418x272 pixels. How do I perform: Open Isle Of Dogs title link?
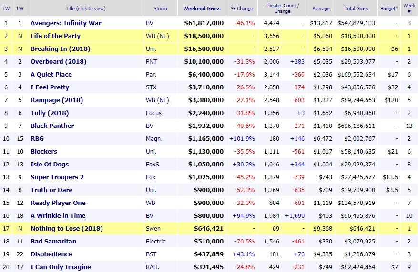point(50,165)
